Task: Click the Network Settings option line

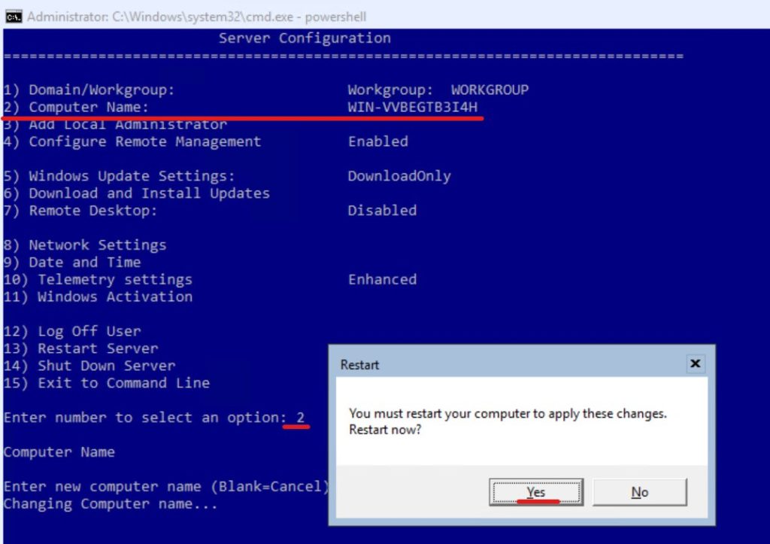Action: tap(85, 245)
